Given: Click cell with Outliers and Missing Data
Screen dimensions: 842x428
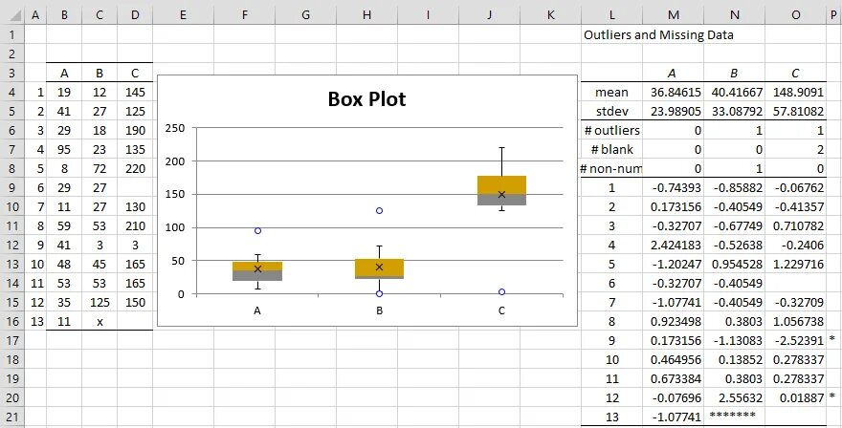Looking at the screenshot, I should pyautogui.click(x=658, y=34).
